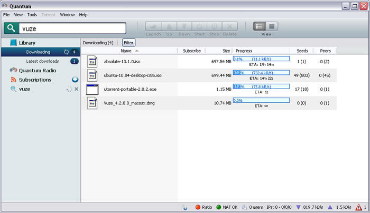
Task: Click the vuze search input field
Action: pos(72,28)
